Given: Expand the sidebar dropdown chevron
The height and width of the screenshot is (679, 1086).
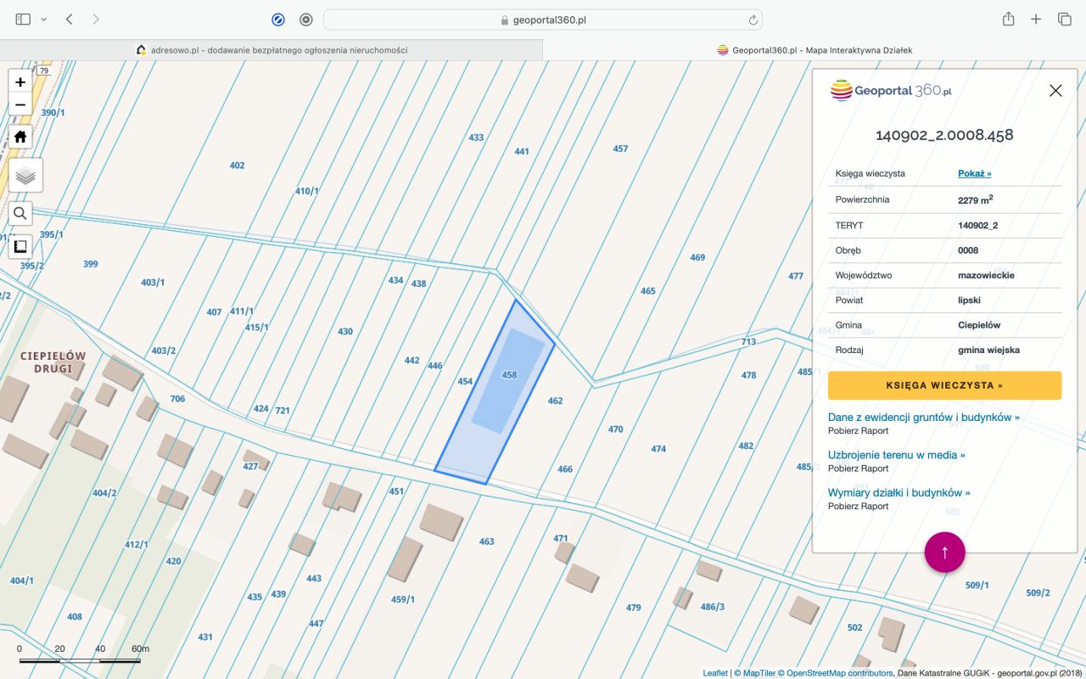Looking at the screenshot, I should pyautogui.click(x=43, y=20).
